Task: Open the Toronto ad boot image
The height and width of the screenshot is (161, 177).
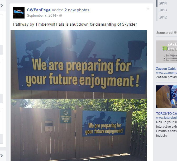Action: (166, 97)
